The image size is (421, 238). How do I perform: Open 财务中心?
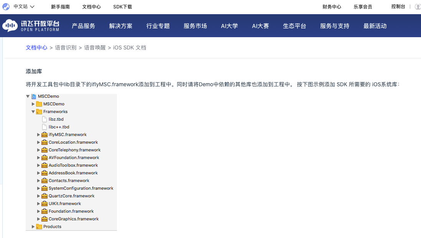tap(332, 7)
